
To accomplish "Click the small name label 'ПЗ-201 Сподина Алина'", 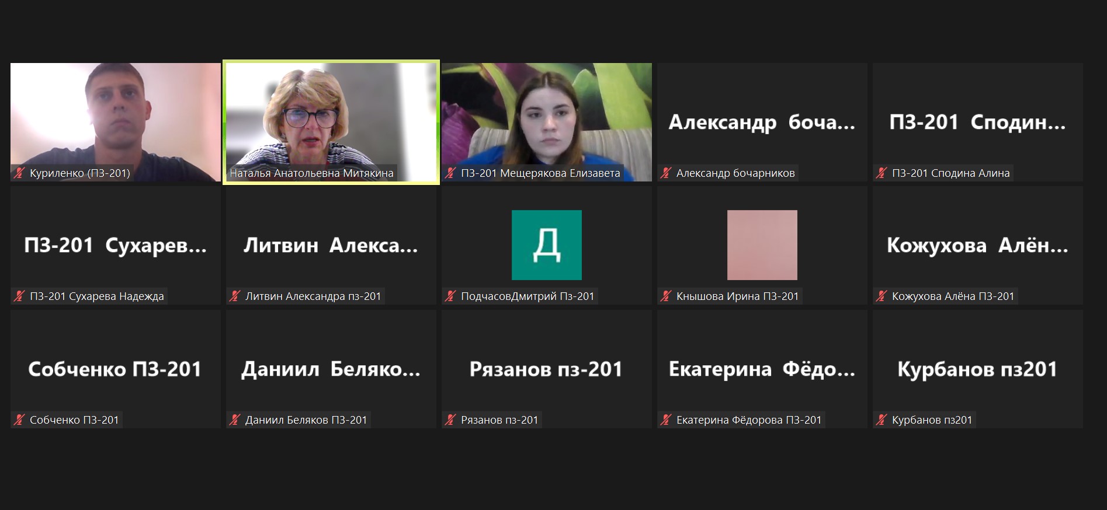I will (x=950, y=173).
